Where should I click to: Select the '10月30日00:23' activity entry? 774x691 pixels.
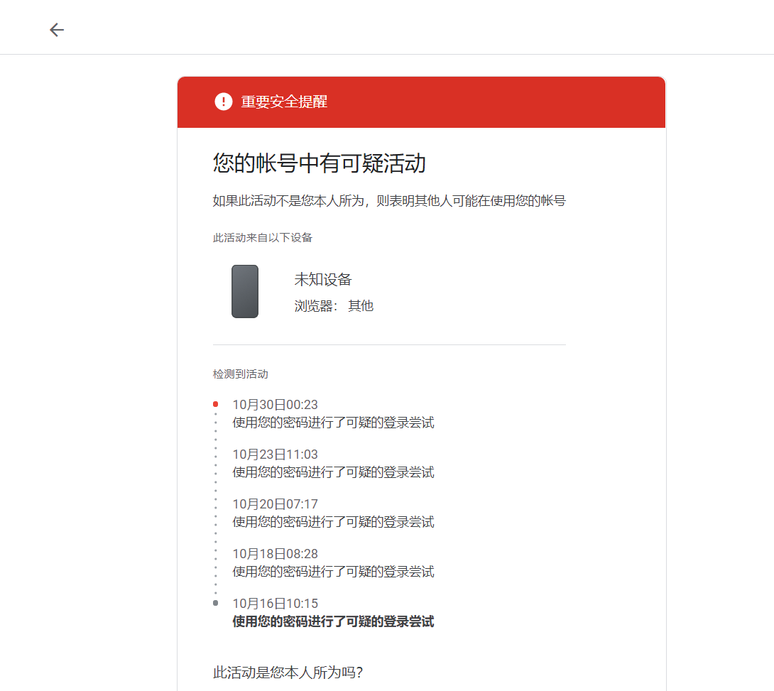(x=275, y=405)
